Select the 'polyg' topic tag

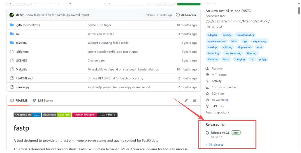pyautogui.click(x=262, y=59)
